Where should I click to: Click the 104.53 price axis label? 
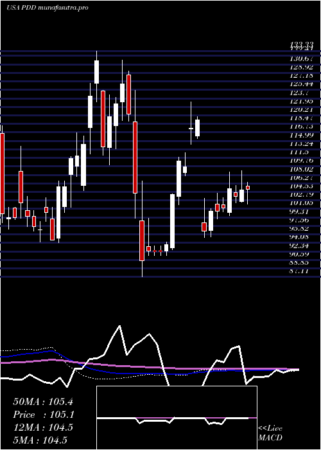(x=302, y=186)
